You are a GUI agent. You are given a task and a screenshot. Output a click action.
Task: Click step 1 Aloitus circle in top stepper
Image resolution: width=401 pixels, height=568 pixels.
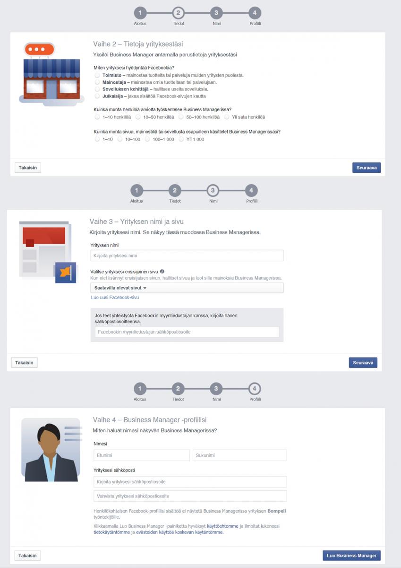point(140,13)
